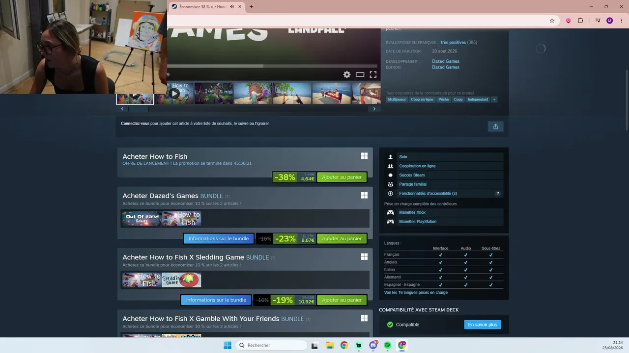Add How to Fish X Sledding Game to cart
629x353 pixels.
point(342,300)
